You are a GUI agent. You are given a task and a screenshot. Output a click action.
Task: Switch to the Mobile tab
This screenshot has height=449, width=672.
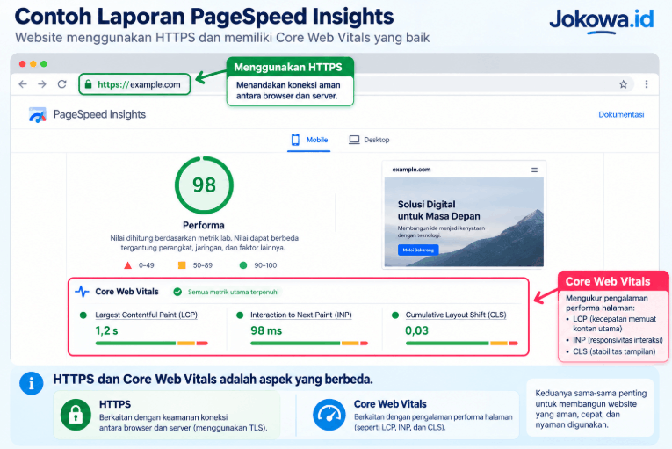pyautogui.click(x=308, y=141)
